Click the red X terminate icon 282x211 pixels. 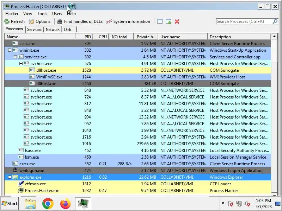point(177,21)
